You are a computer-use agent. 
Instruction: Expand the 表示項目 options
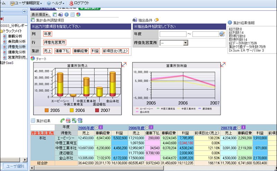[x=40, y=15]
